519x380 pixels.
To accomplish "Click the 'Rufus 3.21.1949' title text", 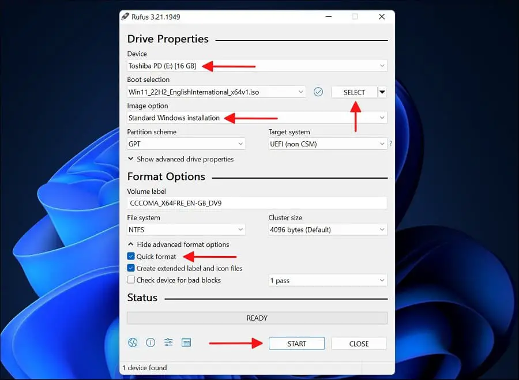I will point(156,17).
